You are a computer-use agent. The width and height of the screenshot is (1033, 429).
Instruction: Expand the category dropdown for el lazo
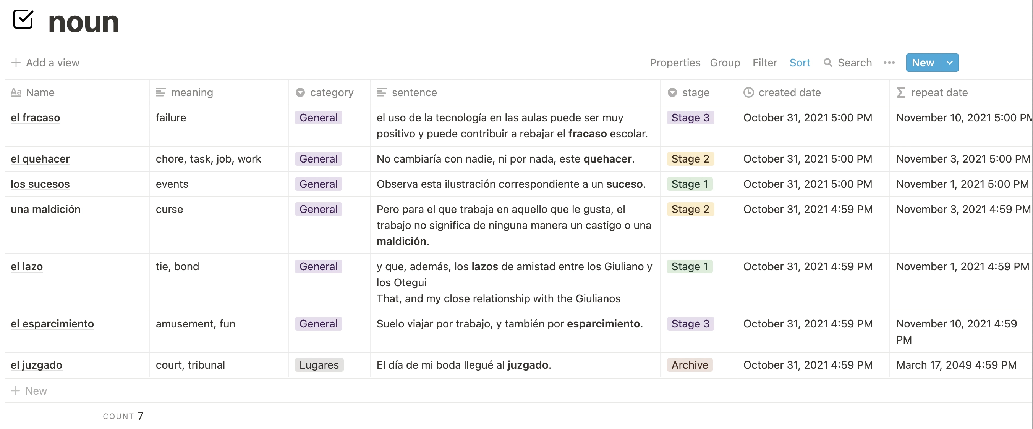[319, 266]
